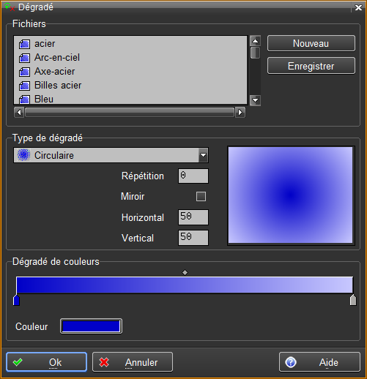
Task: Create a new gradient with Nouveau
Action: tap(311, 43)
